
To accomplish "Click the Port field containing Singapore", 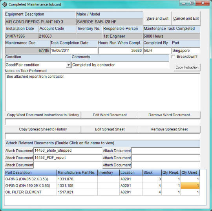I will pyautogui.click(x=186, y=51).
